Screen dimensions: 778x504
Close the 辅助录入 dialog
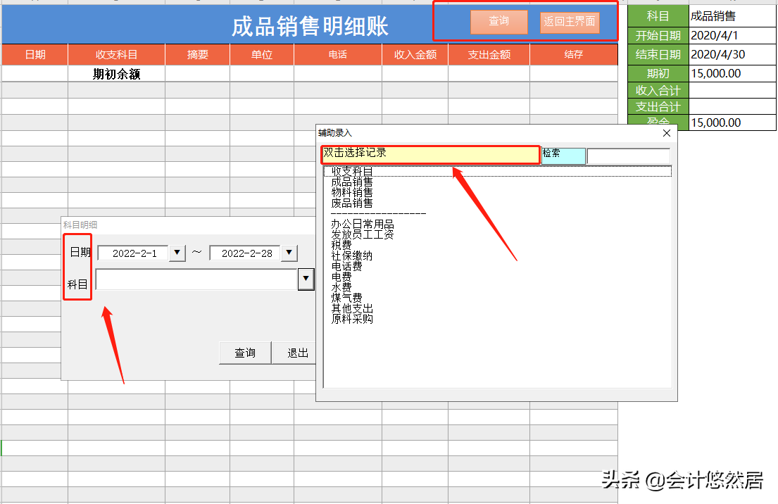click(x=666, y=133)
